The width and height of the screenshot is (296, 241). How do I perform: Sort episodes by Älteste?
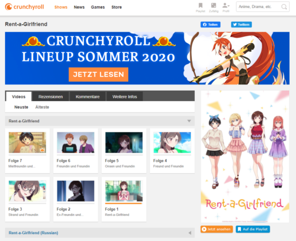click(x=42, y=107)
